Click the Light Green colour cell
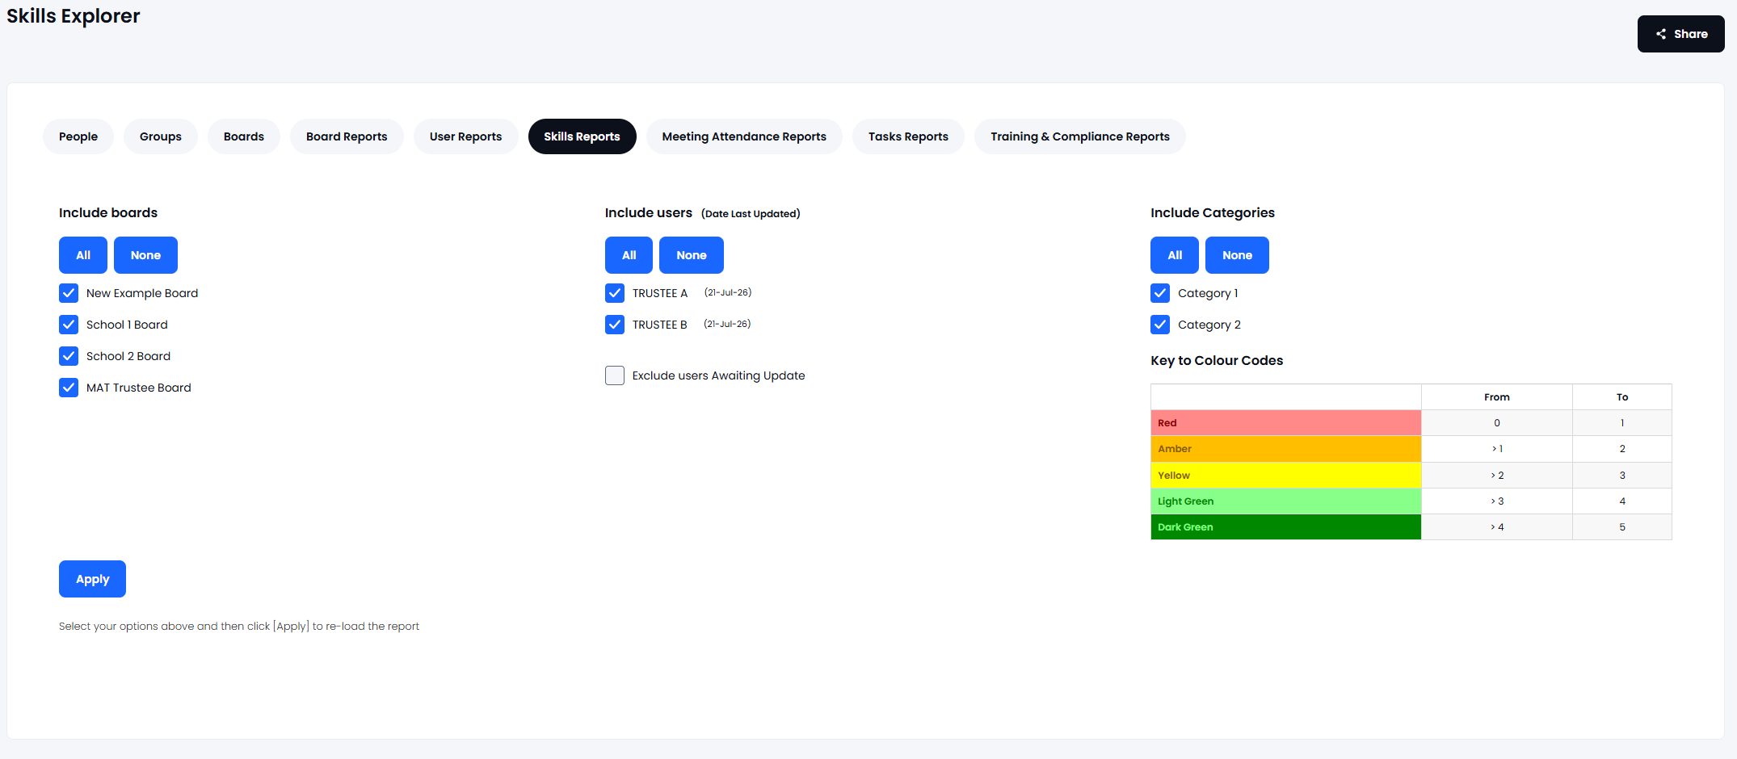Image resolution: width=1737 pixels, height=759 pixels. 1285,501
